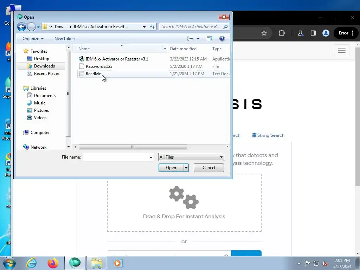Expand the address bar path dropdown
Viewport: 360px width, 270px height.
tap(144, 27)
